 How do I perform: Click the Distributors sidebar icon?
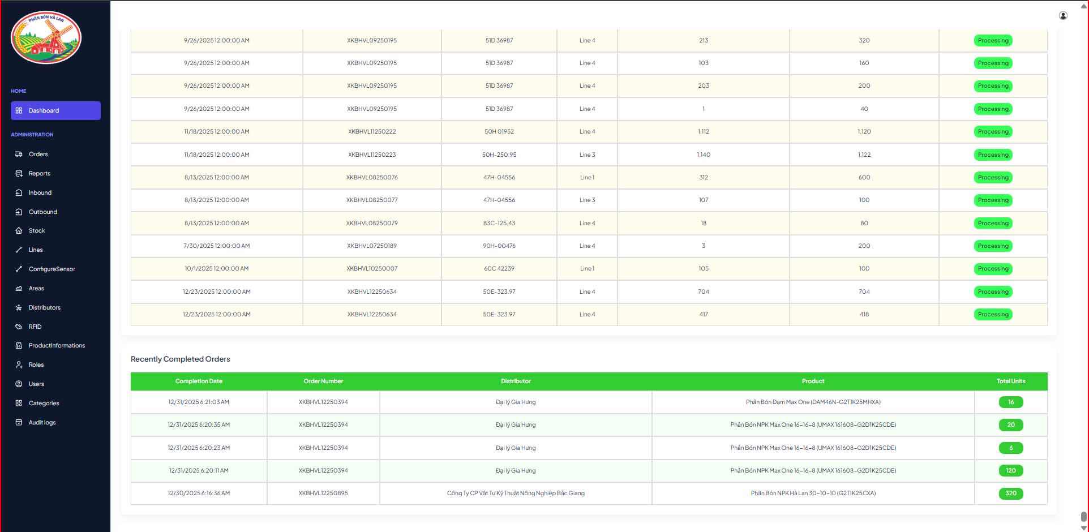point(19,307)
